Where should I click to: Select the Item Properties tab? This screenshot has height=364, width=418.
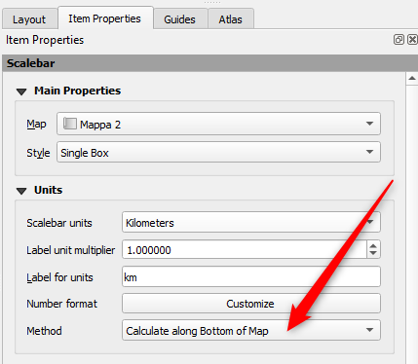pyautogui.click(x=104, y=18)
